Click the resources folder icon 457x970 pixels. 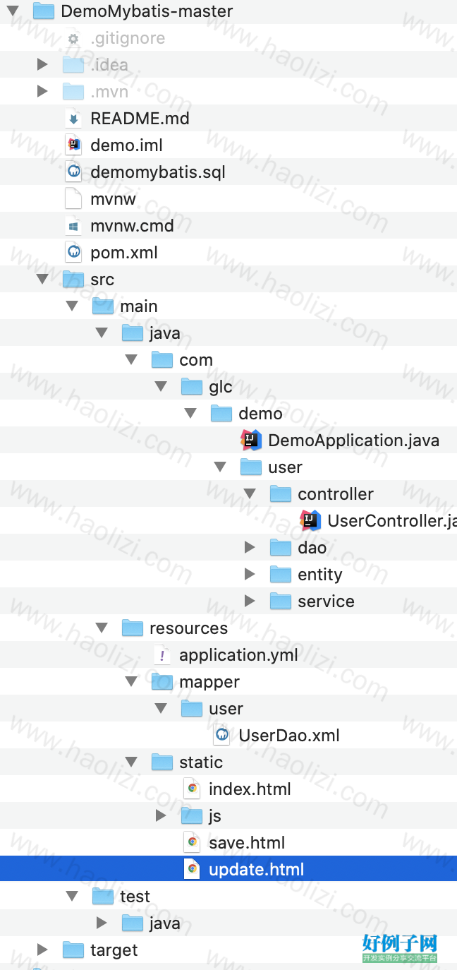point(133,628)
